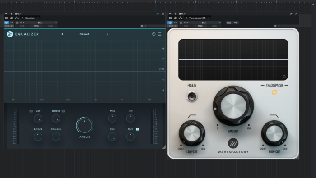Open the Equalizer plugin hamburger menu

pos(160,34)
